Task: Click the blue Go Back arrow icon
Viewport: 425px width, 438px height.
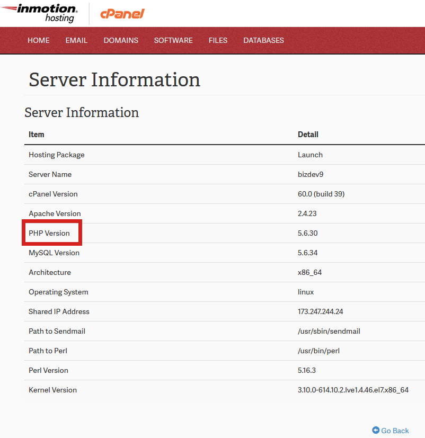Action: pyautogui.click(x=376, y=431)
